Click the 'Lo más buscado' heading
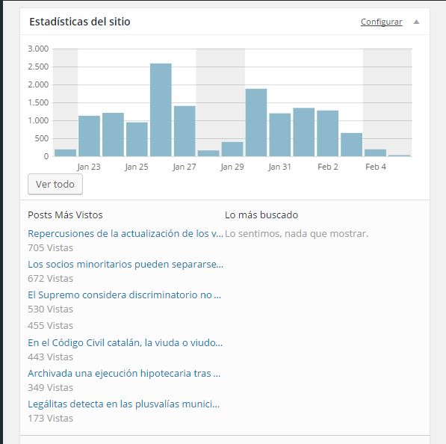This screenshot has width=446, height=444. coord(261,215)
